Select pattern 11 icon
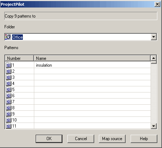This screenshot has height=148, width=162. [9, 126]
